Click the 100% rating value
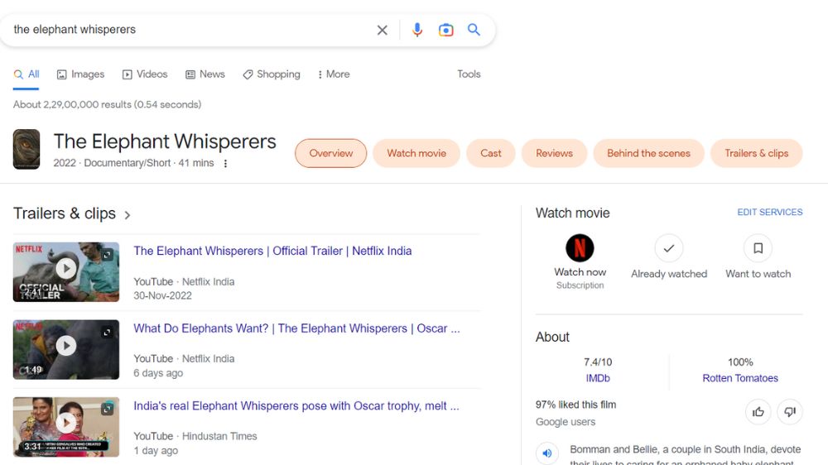This screenshot has height=465, width=828. pos(739,362)
